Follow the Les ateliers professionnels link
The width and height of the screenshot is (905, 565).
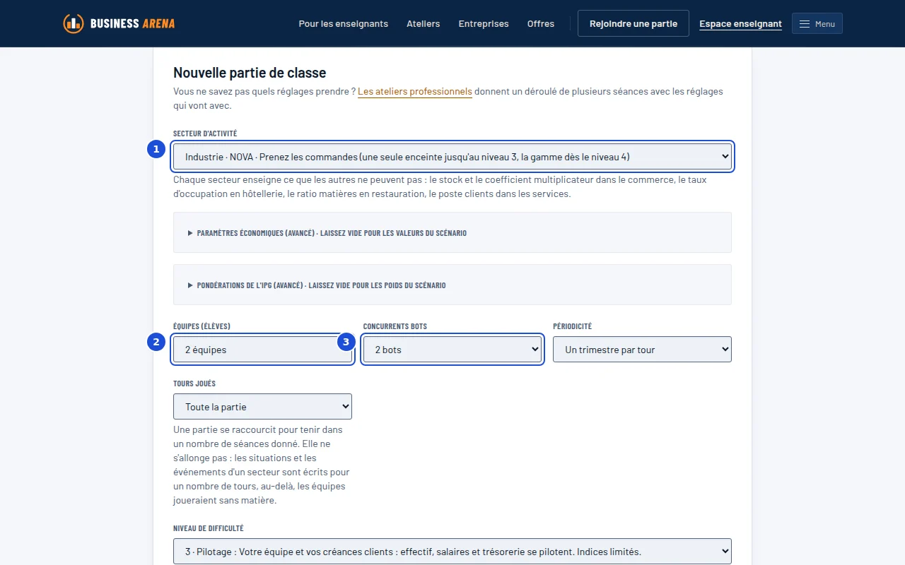tap(415, 92)
